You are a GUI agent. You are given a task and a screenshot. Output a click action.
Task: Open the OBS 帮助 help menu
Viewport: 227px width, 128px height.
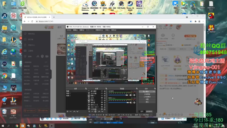pyautogui.click(x=113, y=30)
